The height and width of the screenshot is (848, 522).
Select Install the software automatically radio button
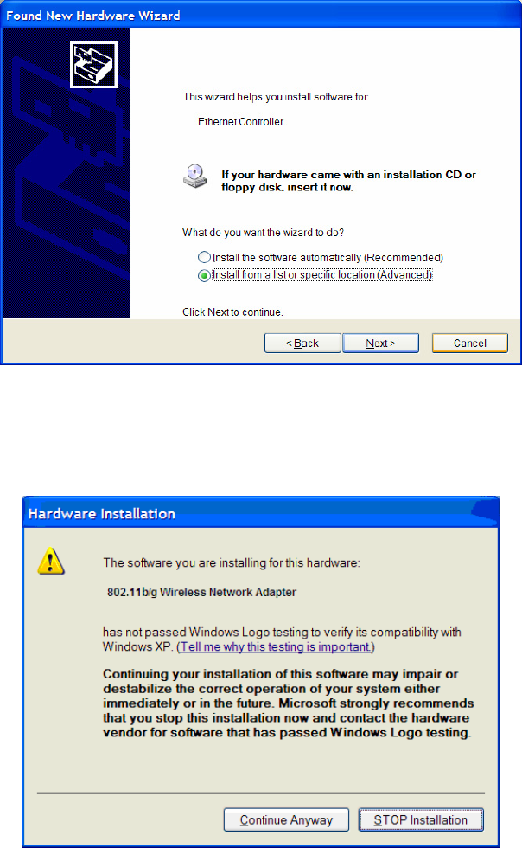click(204, 257)
